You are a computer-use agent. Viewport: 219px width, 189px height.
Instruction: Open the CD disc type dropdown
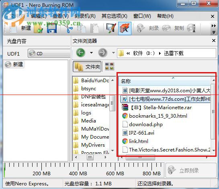49,53
